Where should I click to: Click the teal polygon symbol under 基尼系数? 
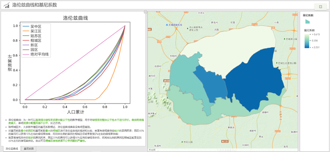coord(308,21)
